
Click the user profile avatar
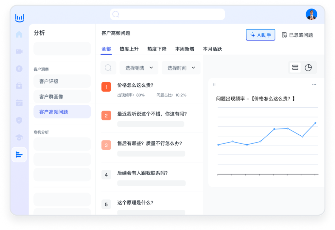click(x=311, y=15)
